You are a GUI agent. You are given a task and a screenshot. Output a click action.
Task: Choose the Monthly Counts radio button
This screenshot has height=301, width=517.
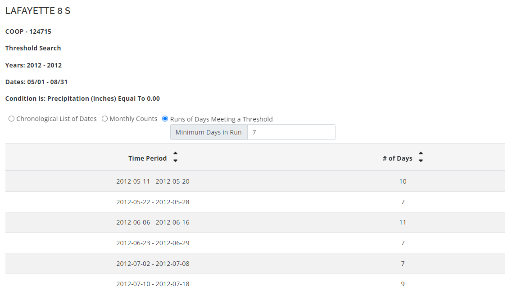click(104, 119)
